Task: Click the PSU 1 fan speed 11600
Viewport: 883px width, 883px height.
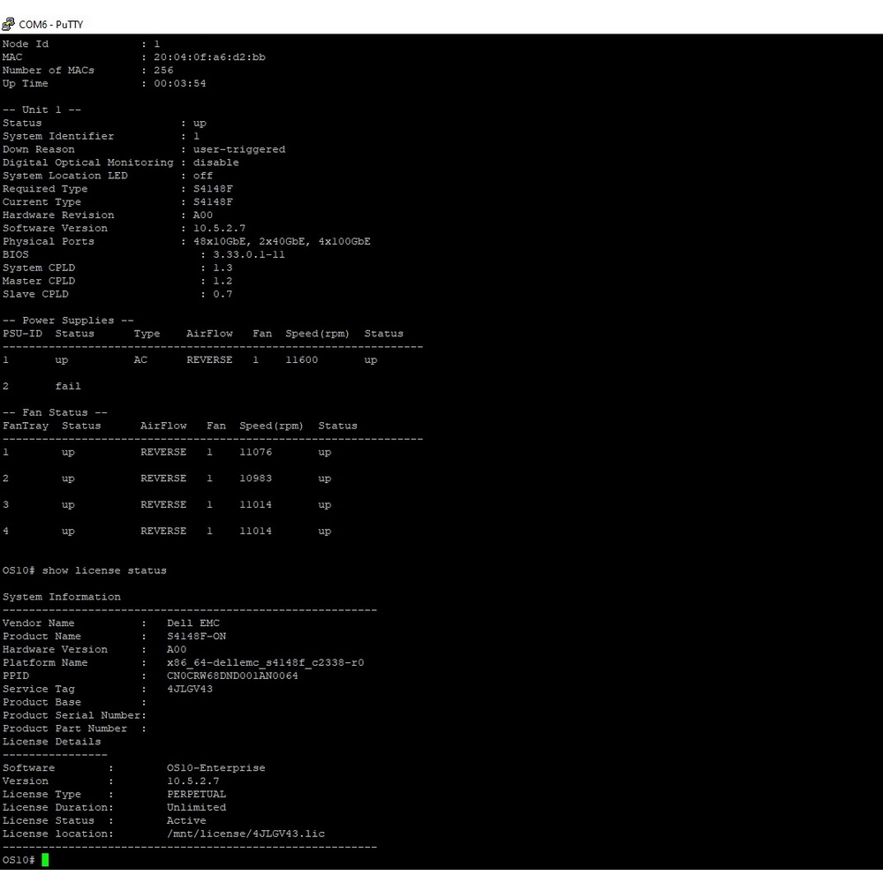Action: [x=302, y=360]
